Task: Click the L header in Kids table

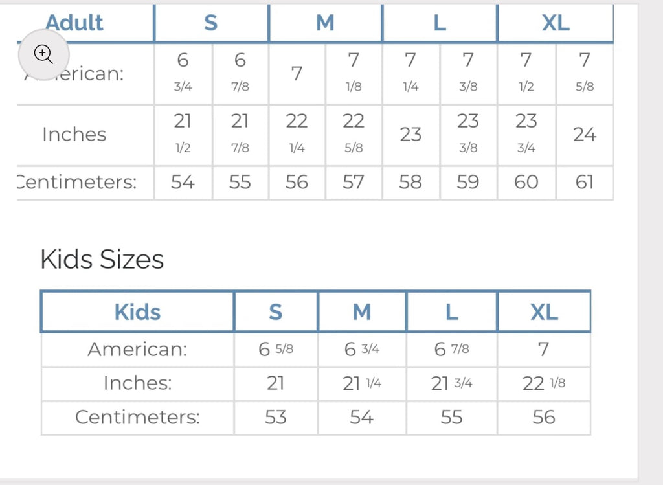Action: [x=451, y=311]
